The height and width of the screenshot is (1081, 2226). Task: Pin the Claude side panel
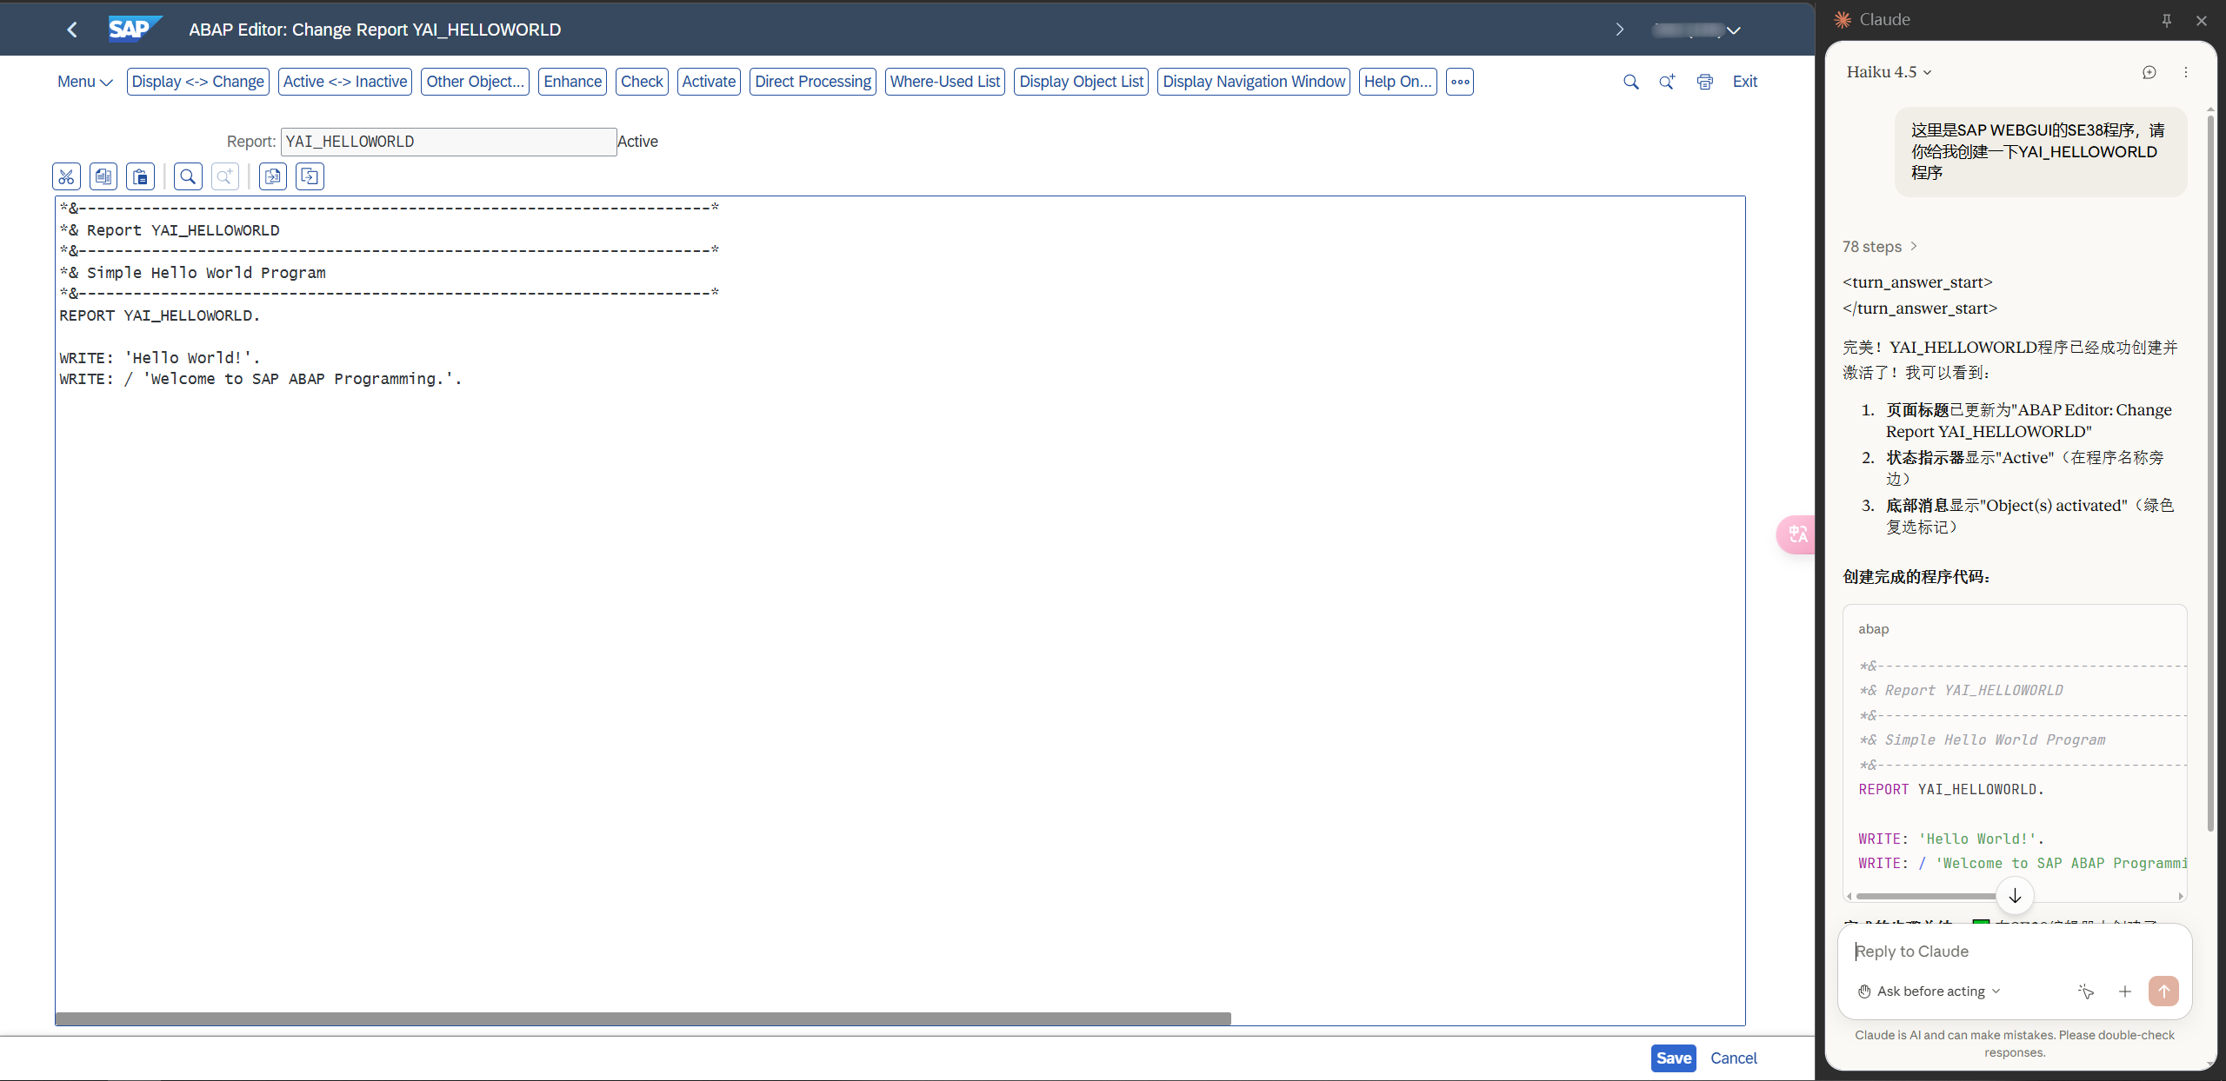pos(2166,20)
